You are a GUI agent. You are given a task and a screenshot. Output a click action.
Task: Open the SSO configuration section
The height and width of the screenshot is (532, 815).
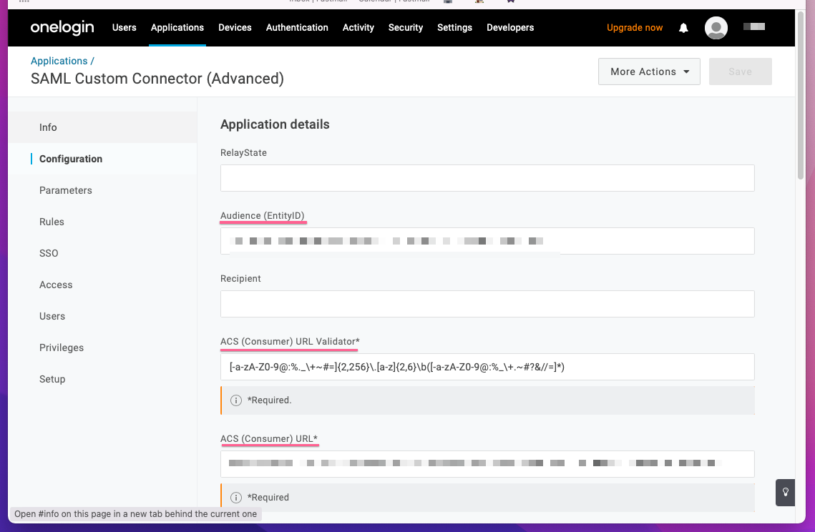click(x=49, y=253)
